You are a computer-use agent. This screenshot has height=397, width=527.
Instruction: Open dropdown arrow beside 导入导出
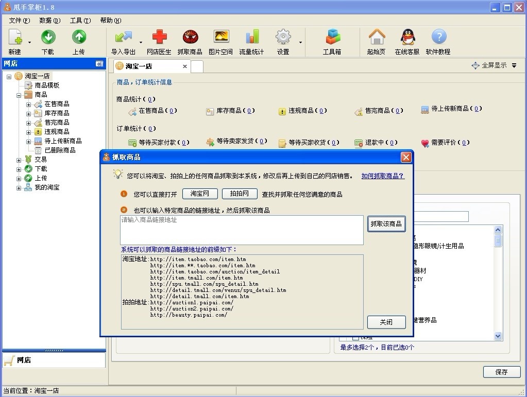point(141,42)
